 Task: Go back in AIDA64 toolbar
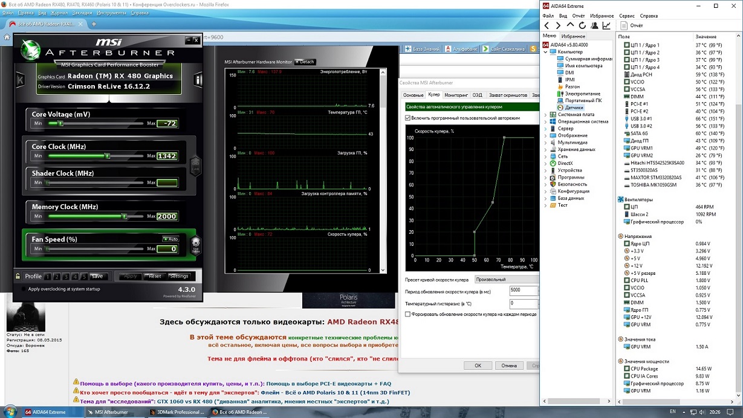(x=547, y=25)
